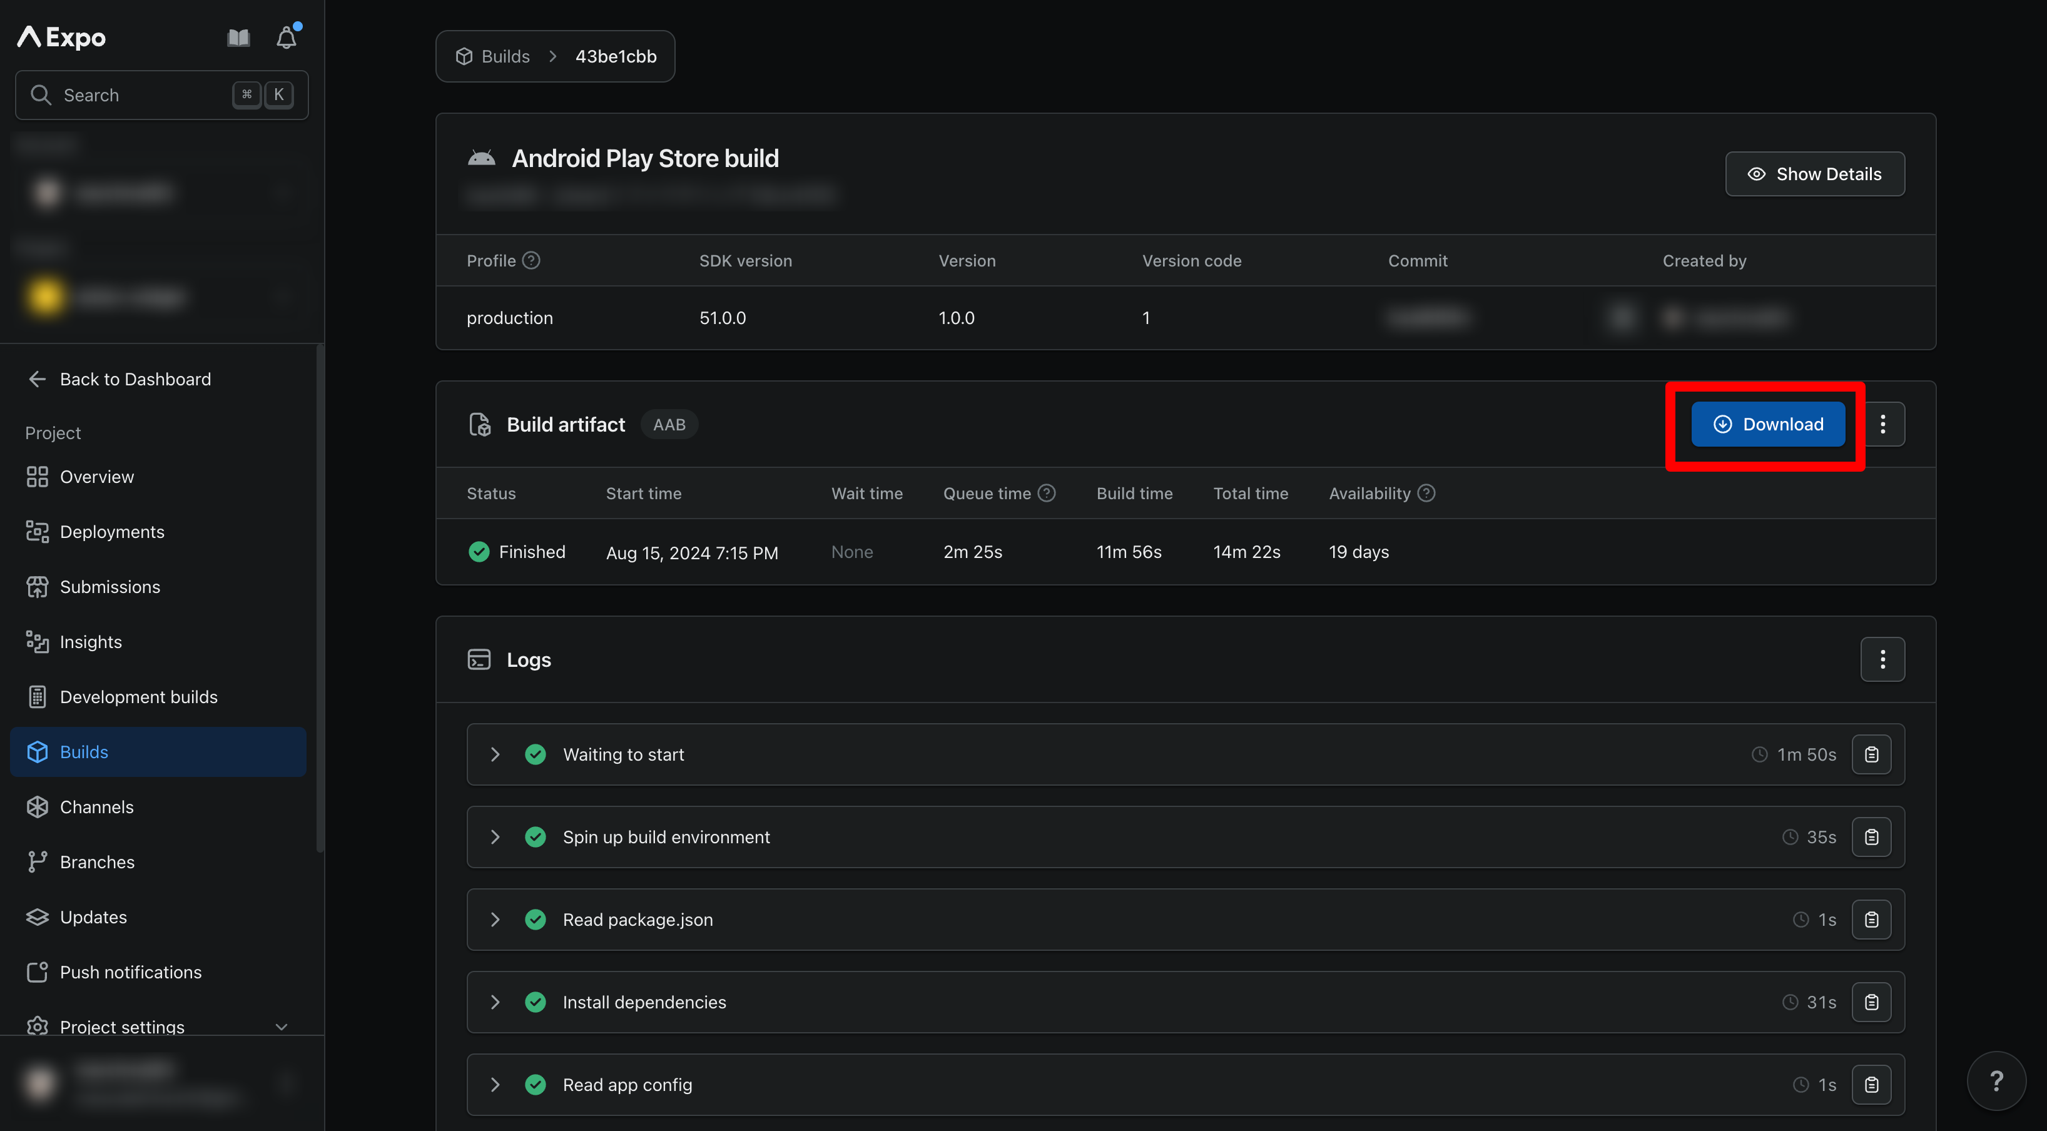Open the docs book icon
Screen dimensions: 2047x1131
[x=238, y=38]
